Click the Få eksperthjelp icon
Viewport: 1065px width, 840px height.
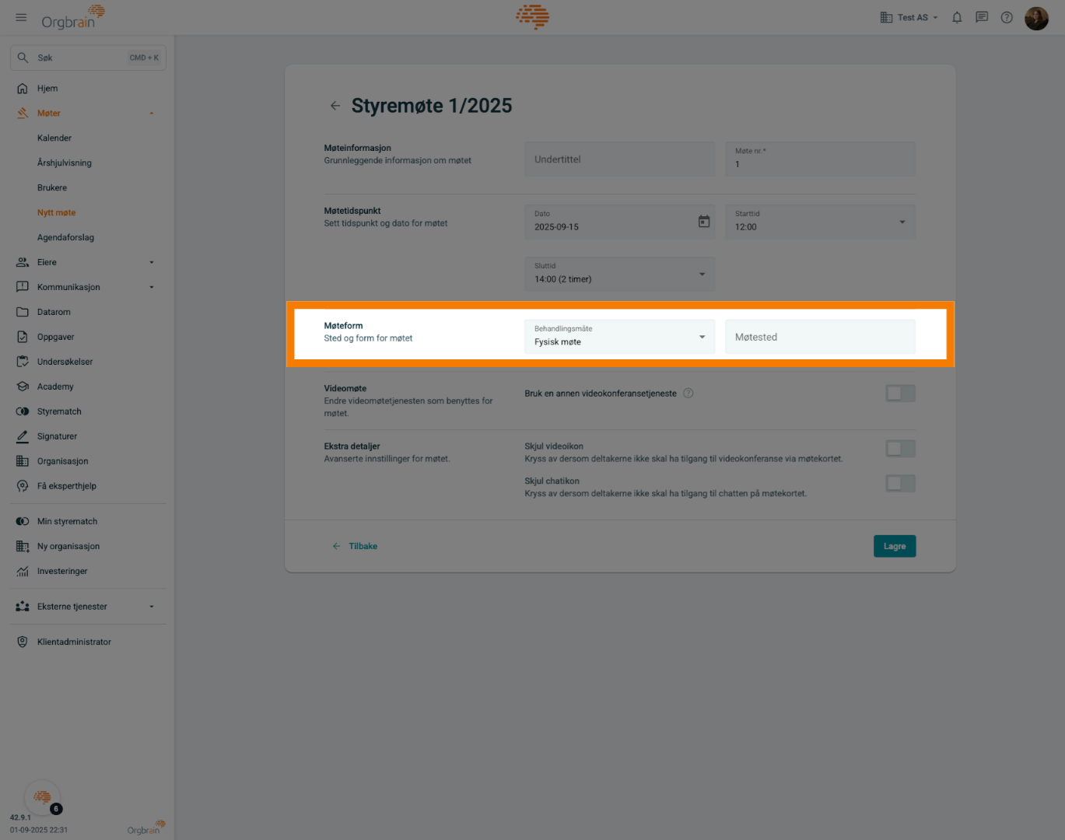coord(23,487)
